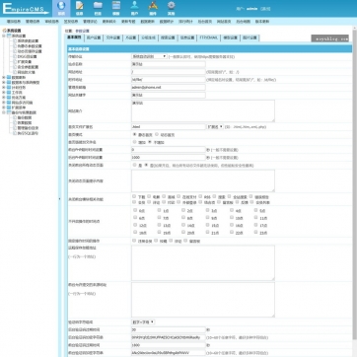Open the Info (pencil and notepad) menu icon
The height and width of the screenshot is (357, 357).
point(79,8)
